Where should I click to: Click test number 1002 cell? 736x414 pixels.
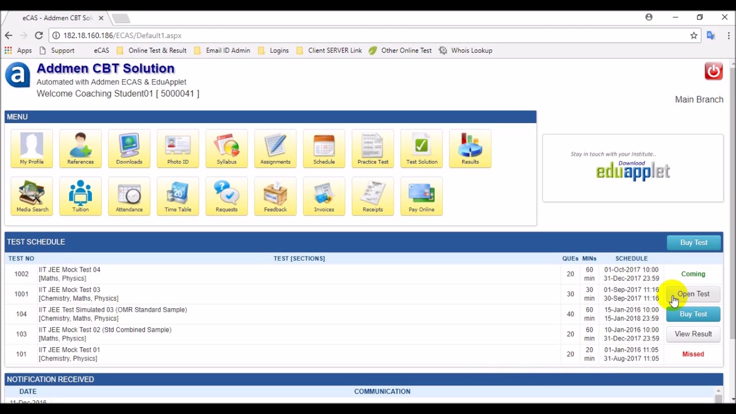click(x=21, y=274)
